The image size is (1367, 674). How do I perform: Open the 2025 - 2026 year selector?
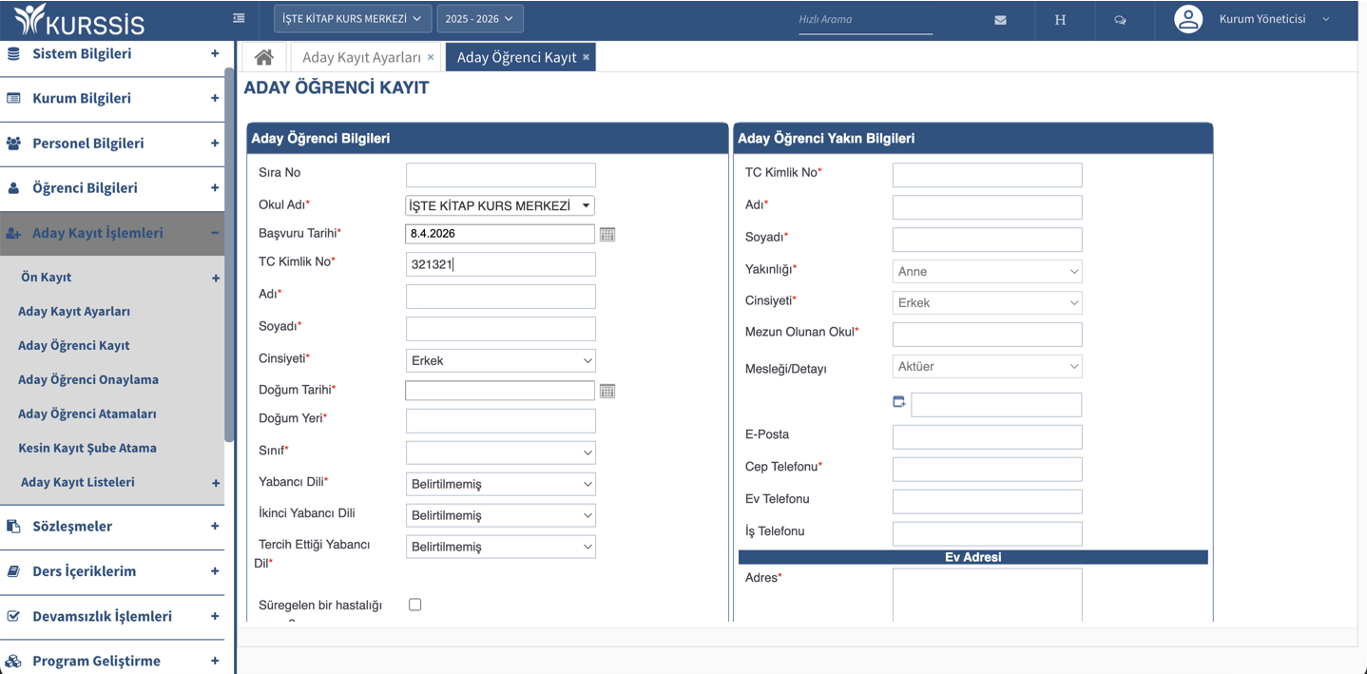pos(479,18)
